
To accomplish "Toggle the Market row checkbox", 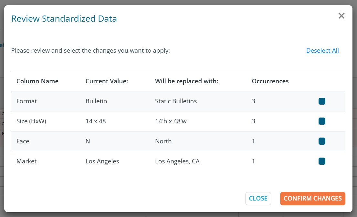I will 321,161.
